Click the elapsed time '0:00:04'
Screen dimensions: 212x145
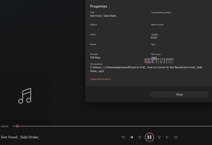(4, 126)
